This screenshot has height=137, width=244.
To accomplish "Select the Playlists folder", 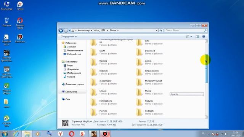I will point(103,112).
